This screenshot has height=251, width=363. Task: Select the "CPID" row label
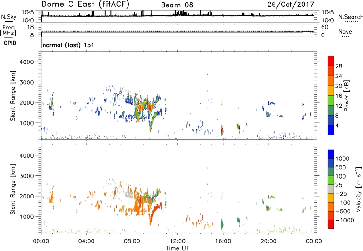pyautogui.click(x=10, y=43)
